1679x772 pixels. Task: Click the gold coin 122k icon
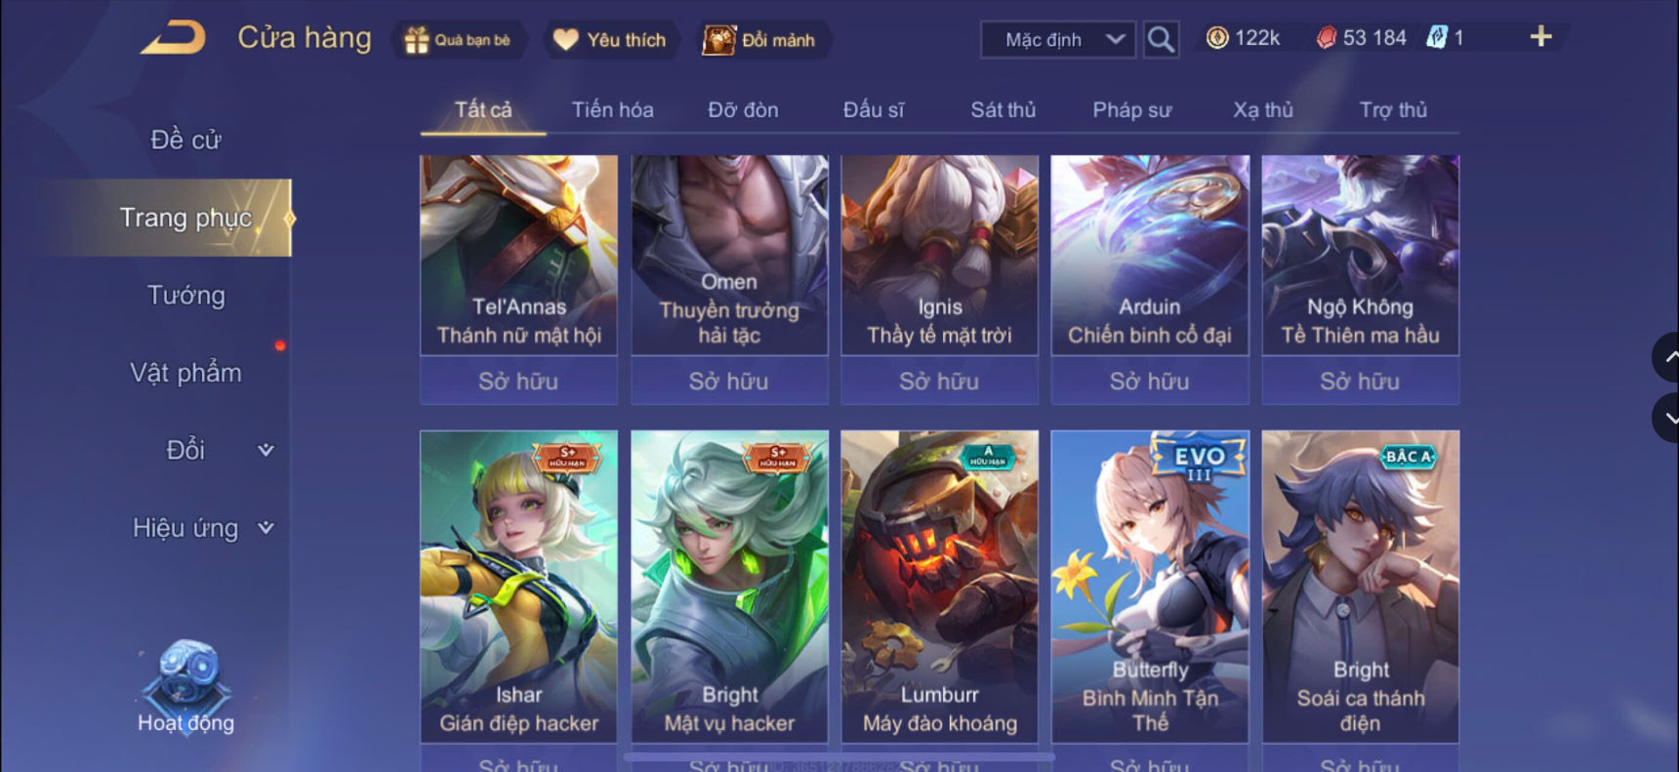click(1217, 38)
